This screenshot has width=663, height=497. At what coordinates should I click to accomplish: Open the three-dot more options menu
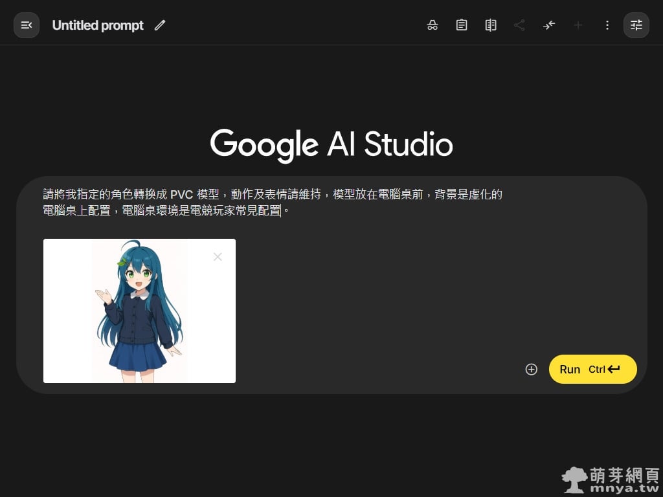tap(607, 25)
